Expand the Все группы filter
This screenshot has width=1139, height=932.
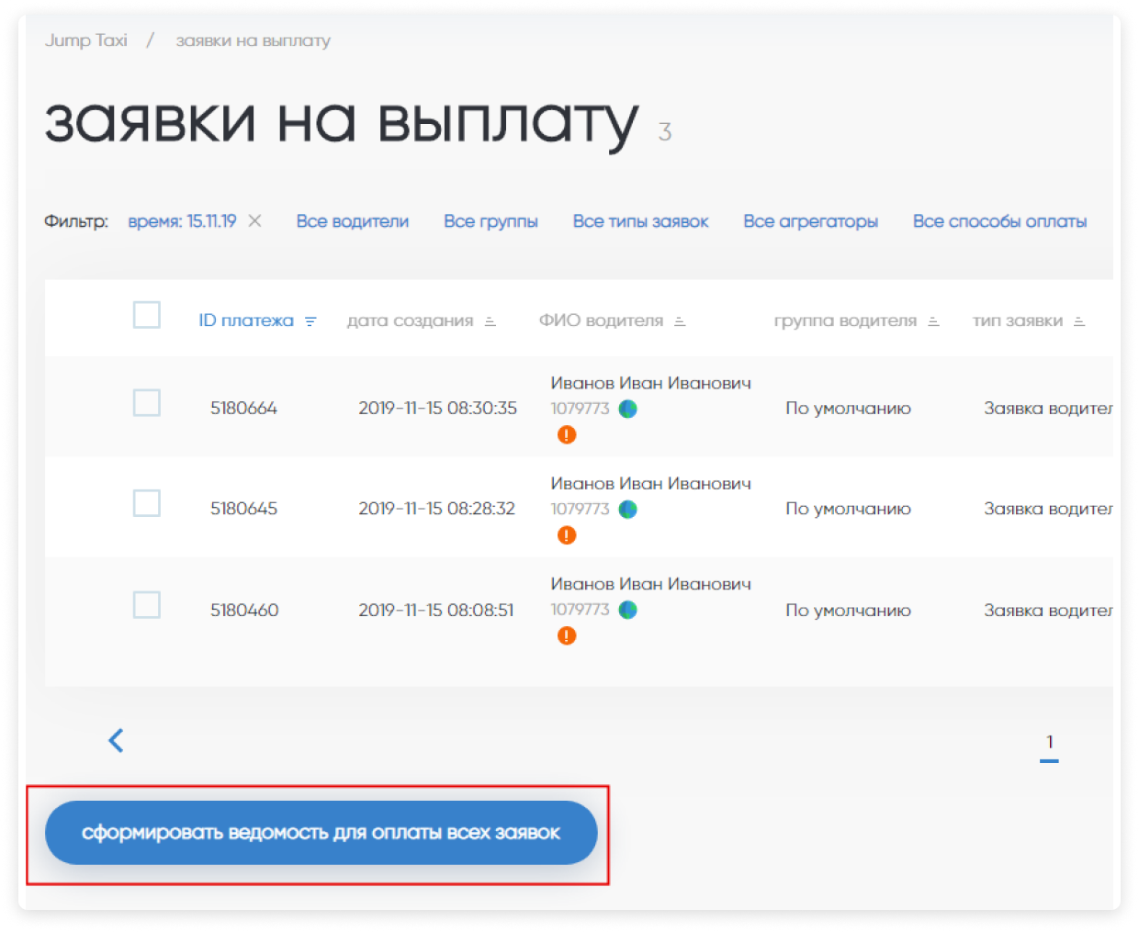491,221
